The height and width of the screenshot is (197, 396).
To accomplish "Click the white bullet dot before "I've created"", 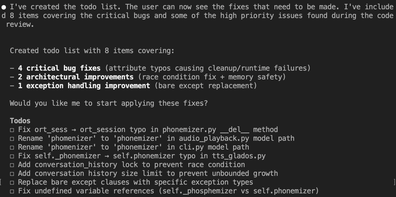I will coord(3,7).
